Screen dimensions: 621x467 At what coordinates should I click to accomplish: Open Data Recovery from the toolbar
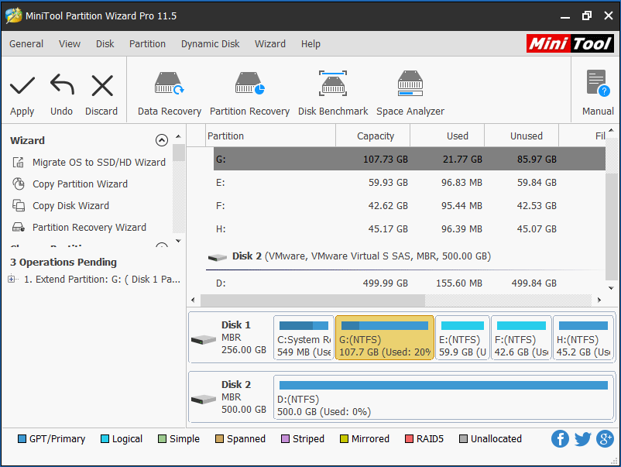coord(169,83)
